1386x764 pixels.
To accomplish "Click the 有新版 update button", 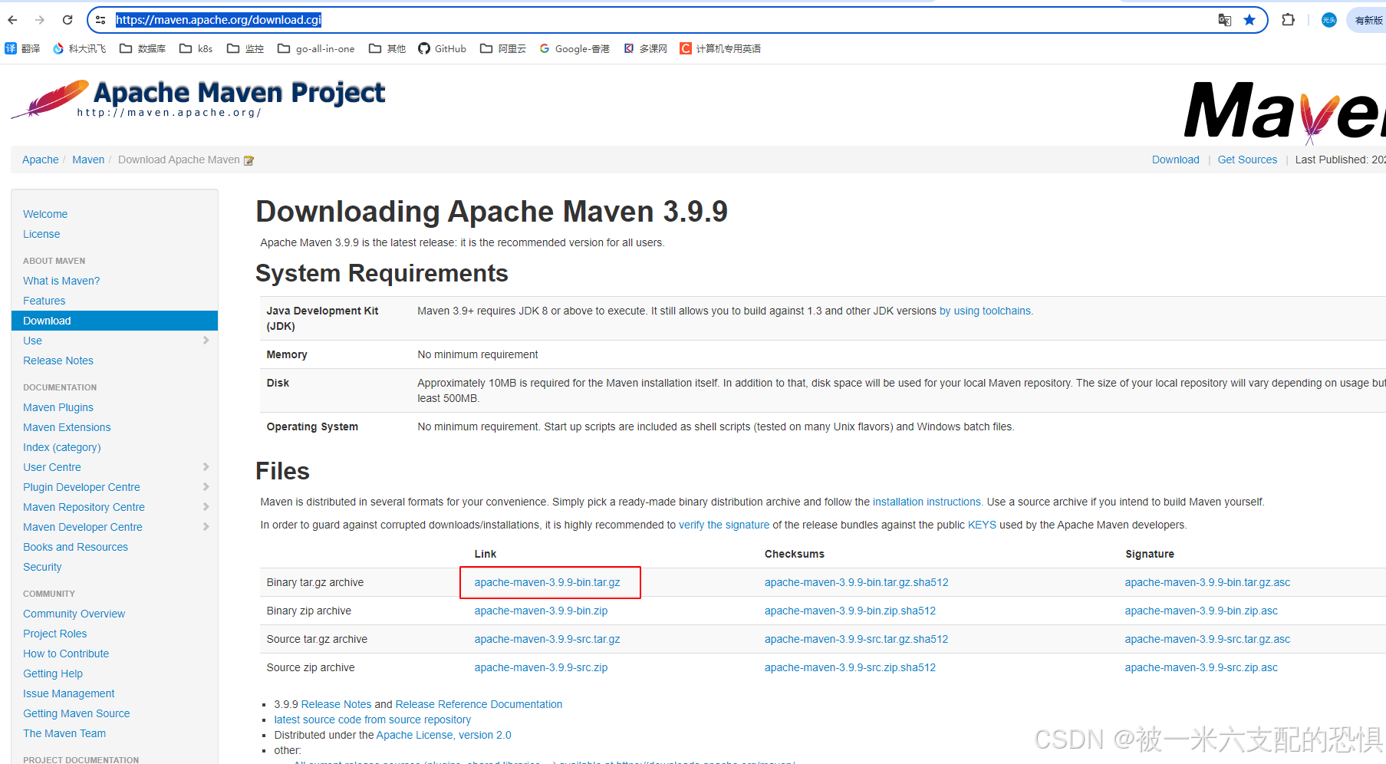I will coord(1367,20).
